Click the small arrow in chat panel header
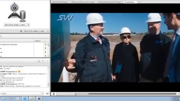This screenshot has width=180, height=101. tap(47, 61)
